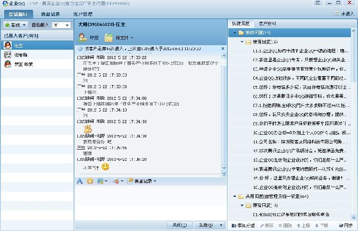This screenshot has height=231, width=358.
Task: Select the second contact's gray avatar
Action: pos(8,55)
